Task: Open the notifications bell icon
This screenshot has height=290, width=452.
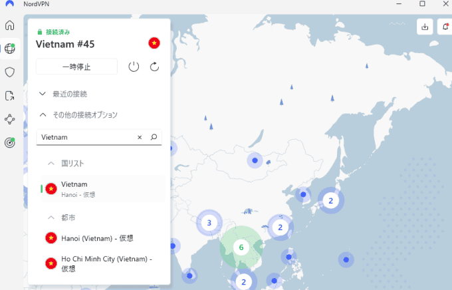Action: (x=445, y=27)
